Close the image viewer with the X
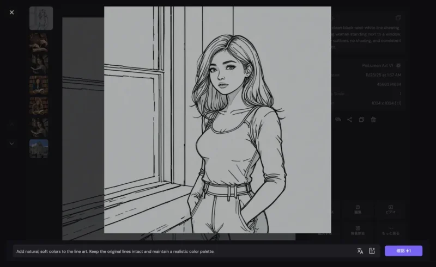Image resolution: width=436 pixels, height=267 pixels. (x=12, y=12)
